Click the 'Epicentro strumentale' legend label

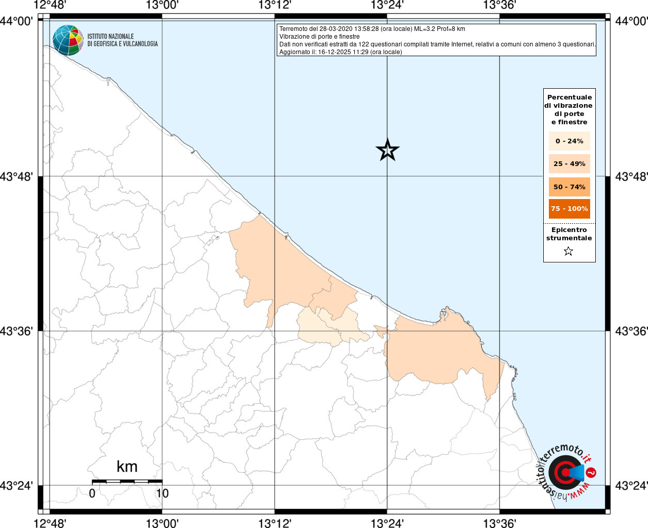[569, 234]
